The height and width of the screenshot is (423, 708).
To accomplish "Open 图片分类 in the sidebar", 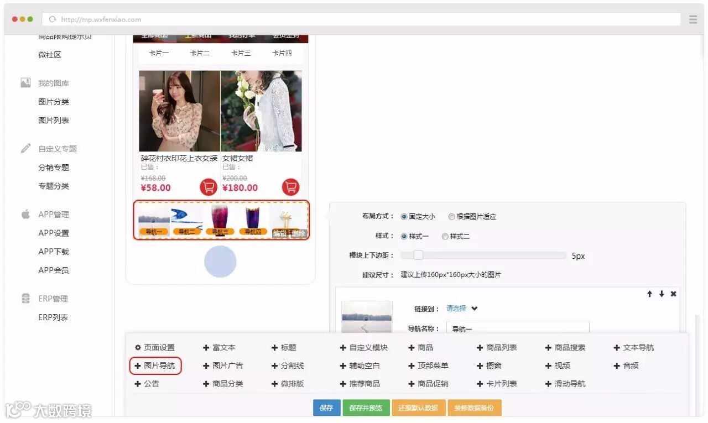I will coord(54,102).
